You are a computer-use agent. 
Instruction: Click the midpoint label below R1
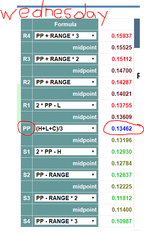point(85,117)
